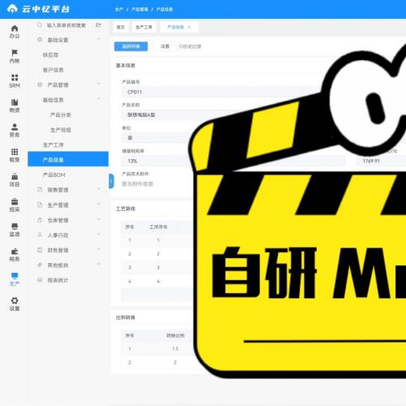Open the 税务 module icon
Viewport: 406px width, 406px height.
[x=15, y=254]
